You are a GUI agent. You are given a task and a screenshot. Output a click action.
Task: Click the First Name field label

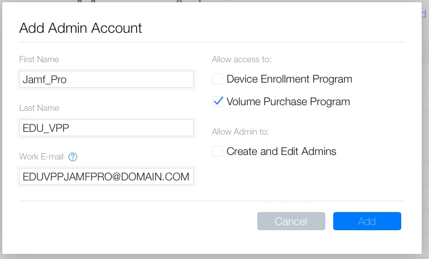pos(39,59)
